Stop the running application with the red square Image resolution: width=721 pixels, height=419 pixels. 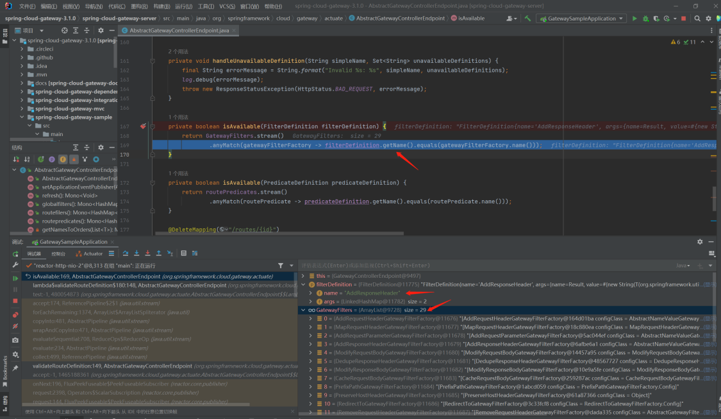pos(684,19)
